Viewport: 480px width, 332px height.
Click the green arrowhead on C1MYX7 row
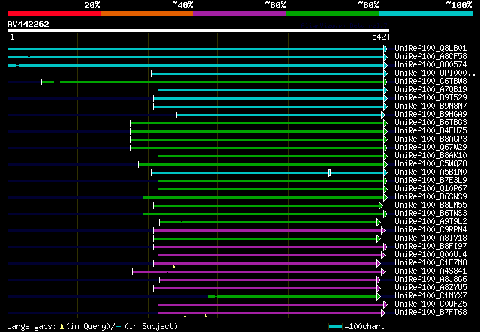click(x=379, y=297)
